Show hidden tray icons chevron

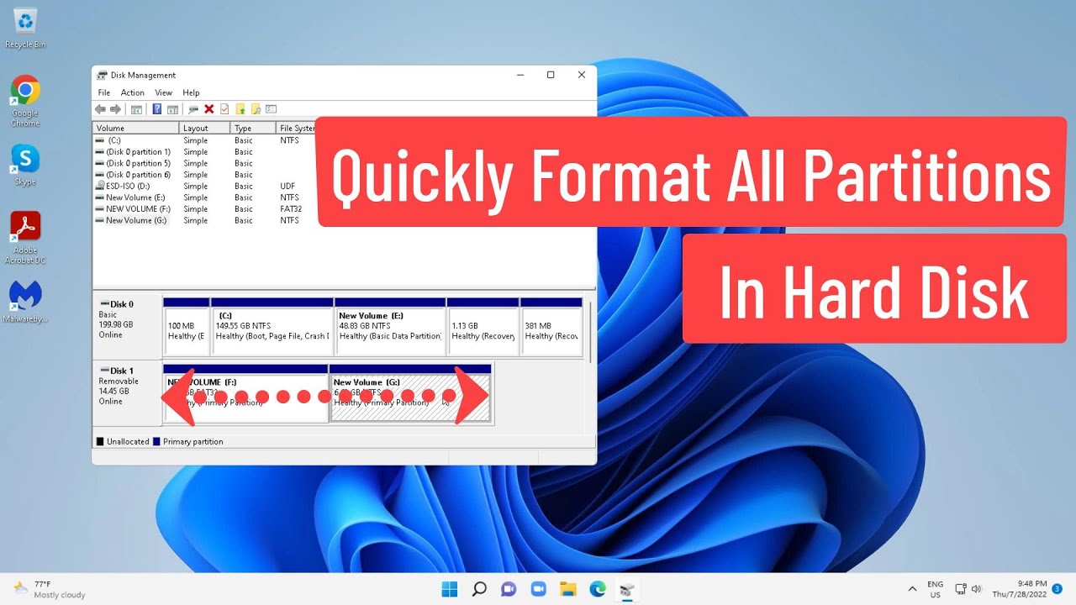(912, 589)
